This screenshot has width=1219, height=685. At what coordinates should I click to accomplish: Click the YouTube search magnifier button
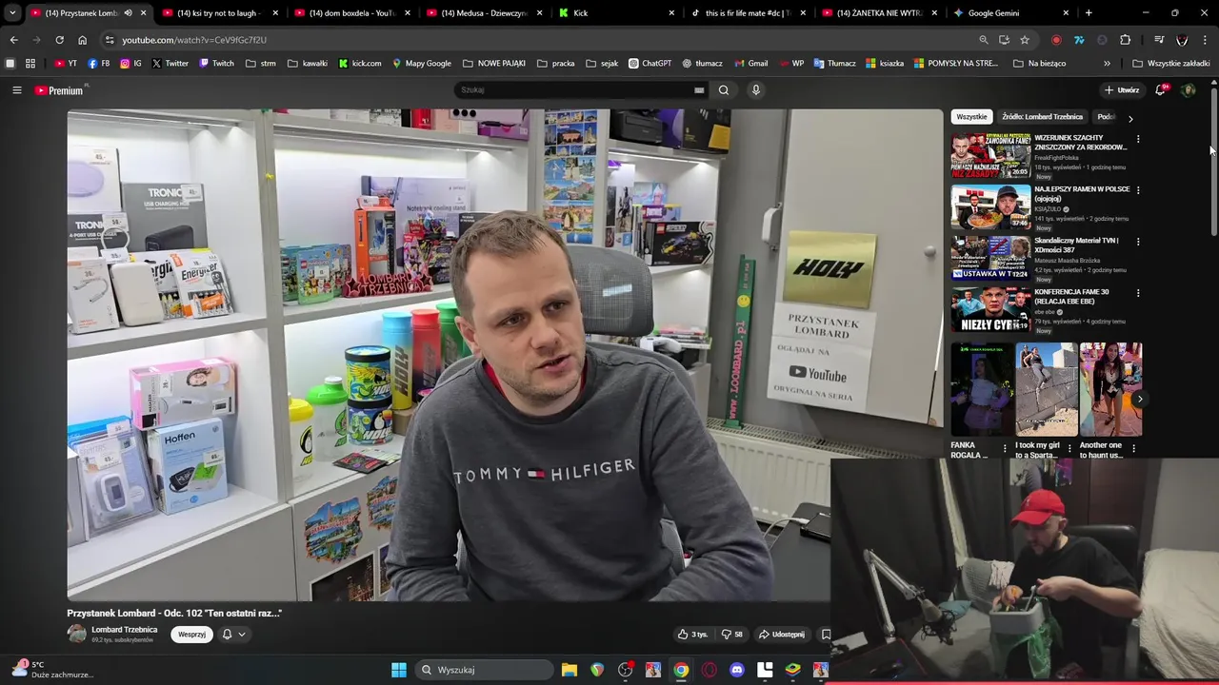[724, 90]
